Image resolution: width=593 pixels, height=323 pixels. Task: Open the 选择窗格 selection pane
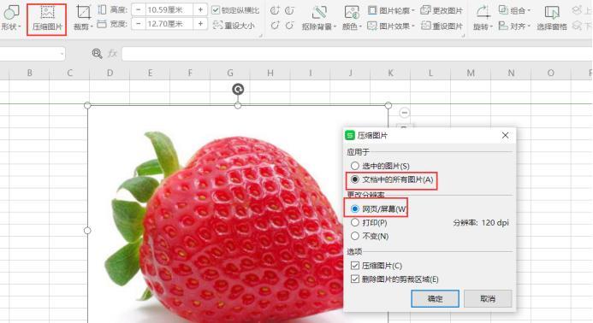[552, 18]
